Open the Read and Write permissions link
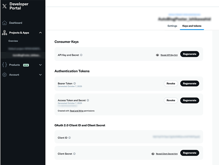Image resolution: width=219 pixels, height=165 pixels. pos(76,111)
